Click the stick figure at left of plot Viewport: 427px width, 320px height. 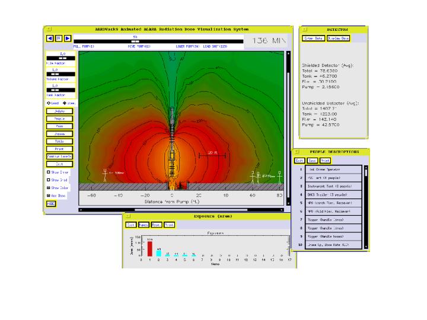pyautogui.click(x=105, y=175)
